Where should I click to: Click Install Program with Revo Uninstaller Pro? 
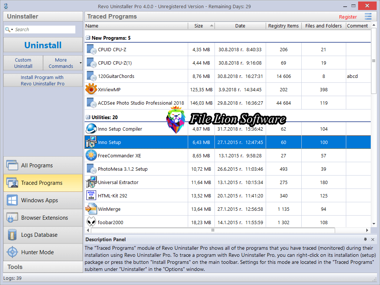point(43,80)
